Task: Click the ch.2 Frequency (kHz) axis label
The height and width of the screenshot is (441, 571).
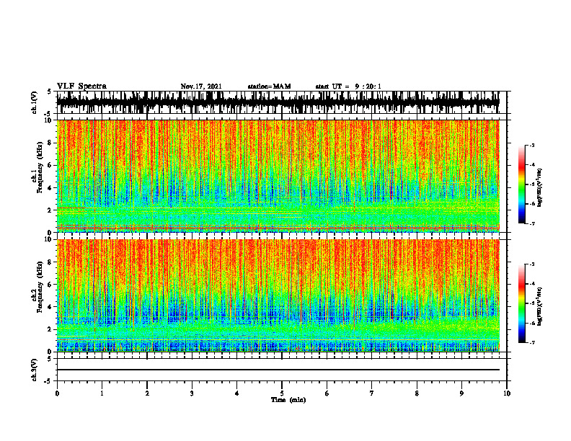Action: click(x=40, y=286)
